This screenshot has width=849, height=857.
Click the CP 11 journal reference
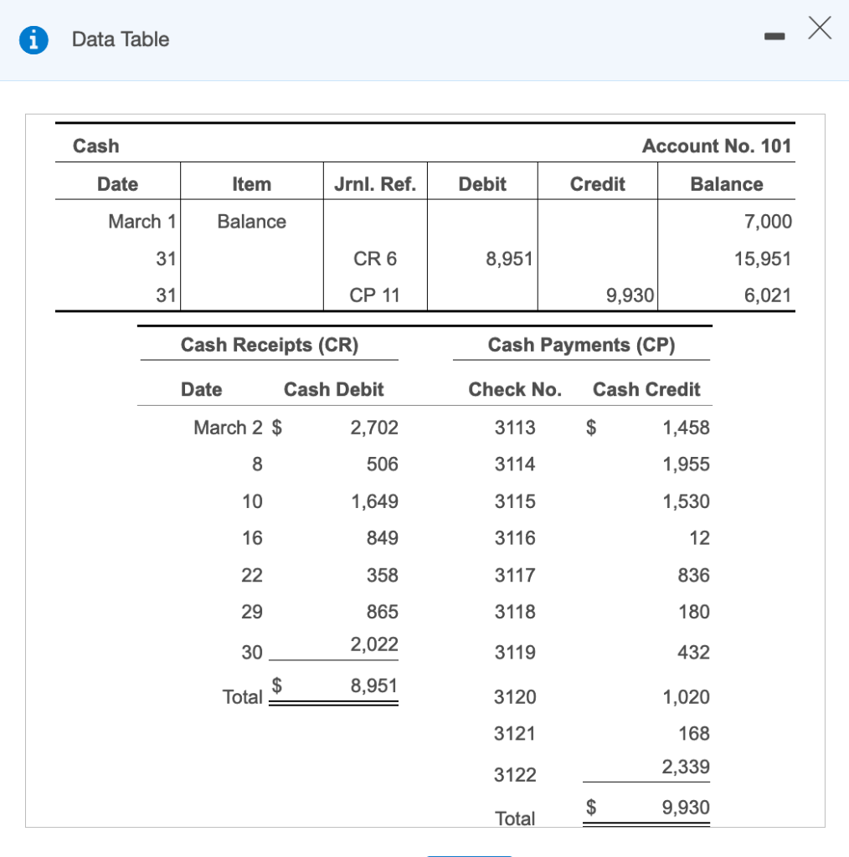tap(373, 295)
